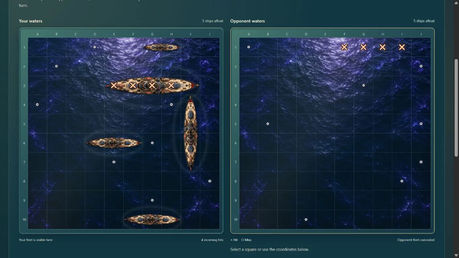Click the miss marker at J5 in Opponent waters
This screenshot has height=258, width=459.
(421, 124)
